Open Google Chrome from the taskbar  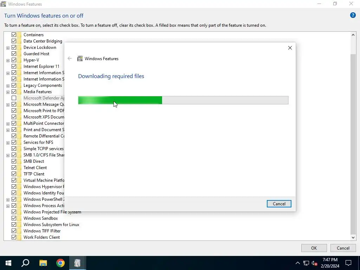pyautogui.click(x=60, y=263)
